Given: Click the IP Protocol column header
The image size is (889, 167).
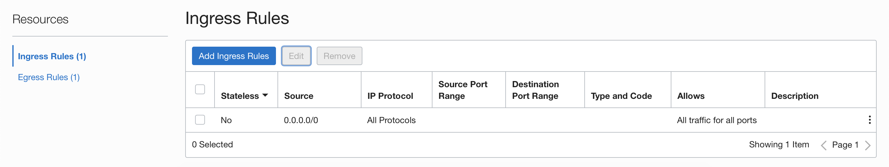Looking at the screenshot, I should click(x=390, y=96).
